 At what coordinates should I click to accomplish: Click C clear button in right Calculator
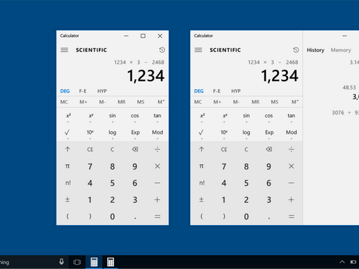(x=246, y=149)
